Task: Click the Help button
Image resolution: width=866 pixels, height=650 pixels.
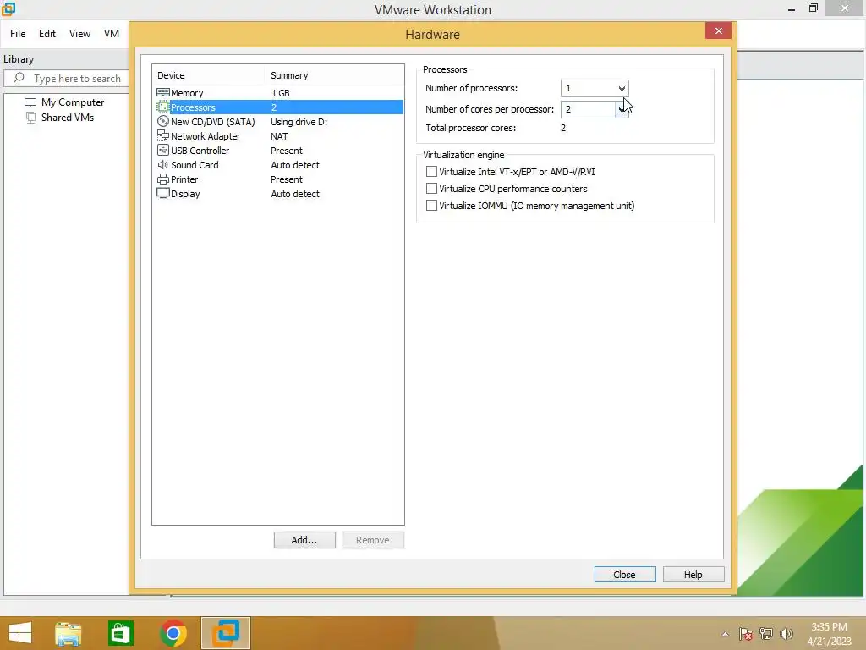Action: 693,575
